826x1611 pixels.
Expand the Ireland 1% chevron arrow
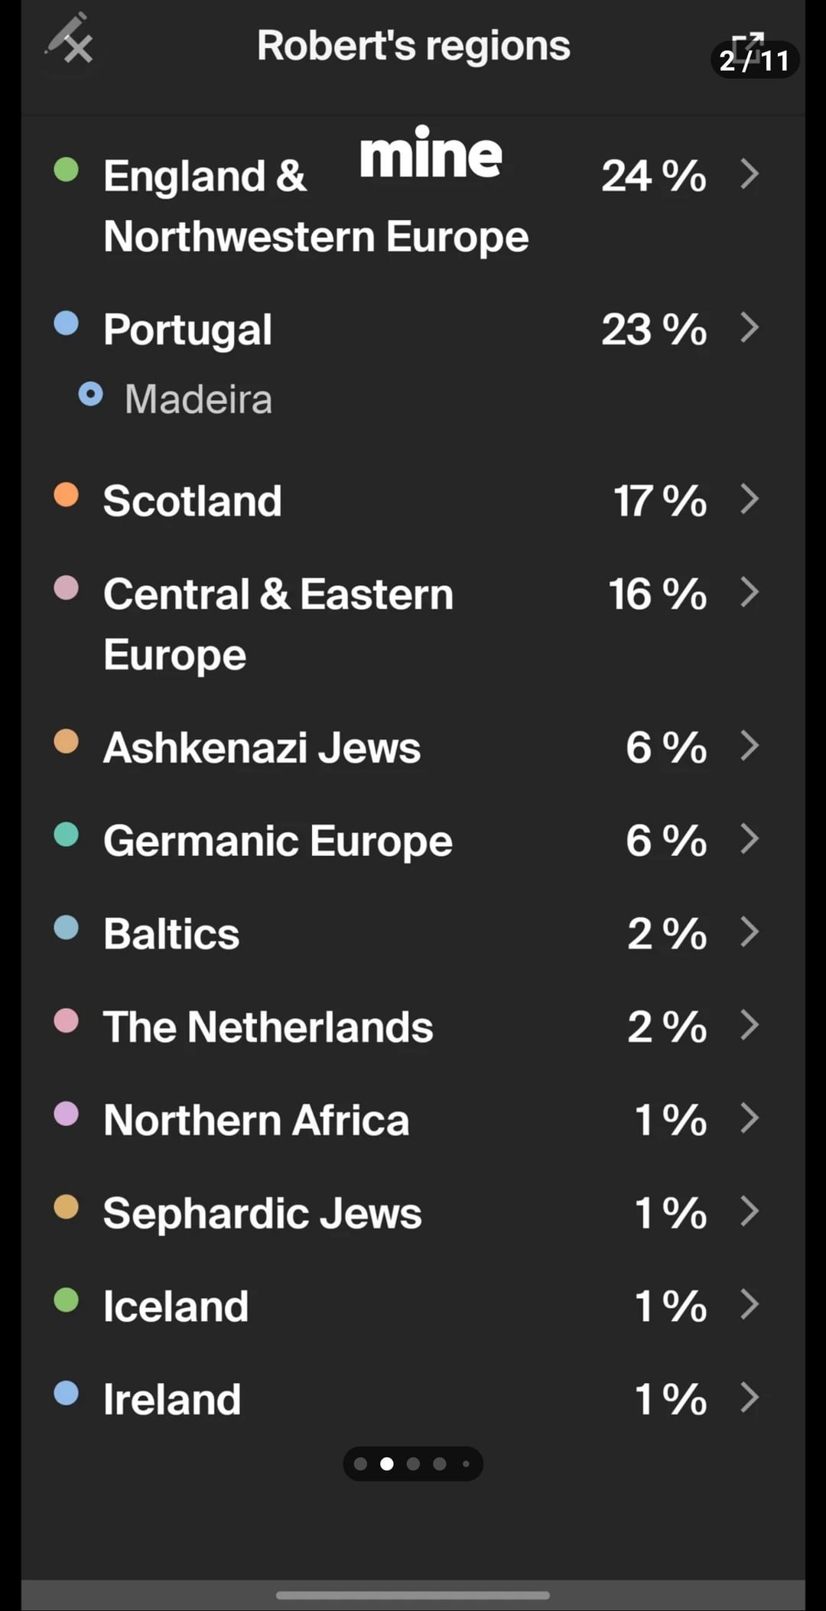coord(750,1397)
